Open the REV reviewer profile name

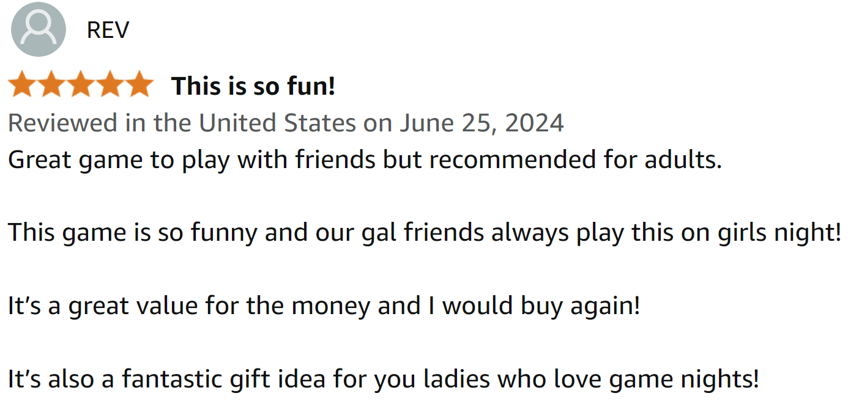click(x=108, y=30)
